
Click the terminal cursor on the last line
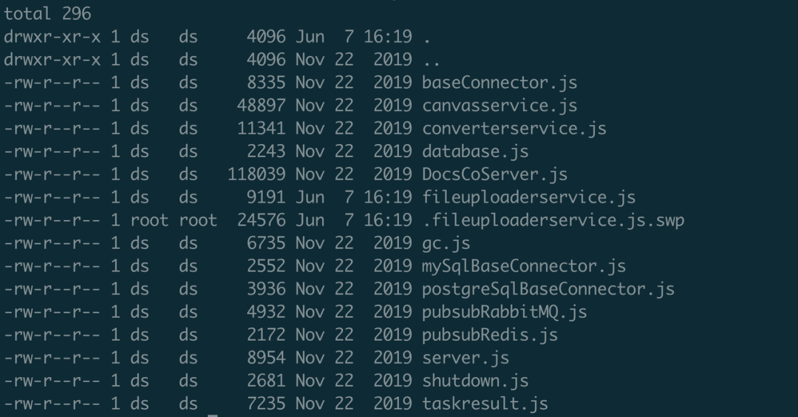(x=213, y=413)
